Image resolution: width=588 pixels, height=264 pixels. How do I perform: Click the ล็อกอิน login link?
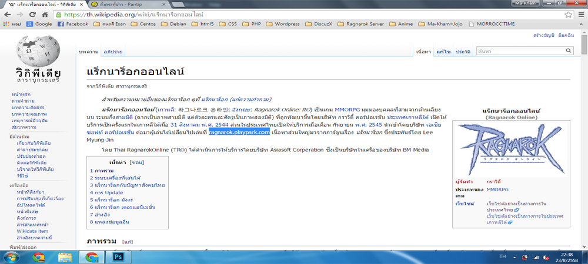coord(566,36)
